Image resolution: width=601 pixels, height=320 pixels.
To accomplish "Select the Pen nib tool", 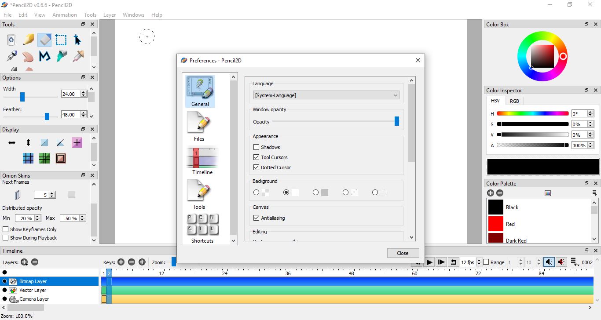I will click(11, 56).
